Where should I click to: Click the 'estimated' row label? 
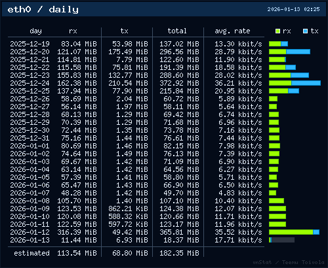pyautogui.click(x=31, y=253)
